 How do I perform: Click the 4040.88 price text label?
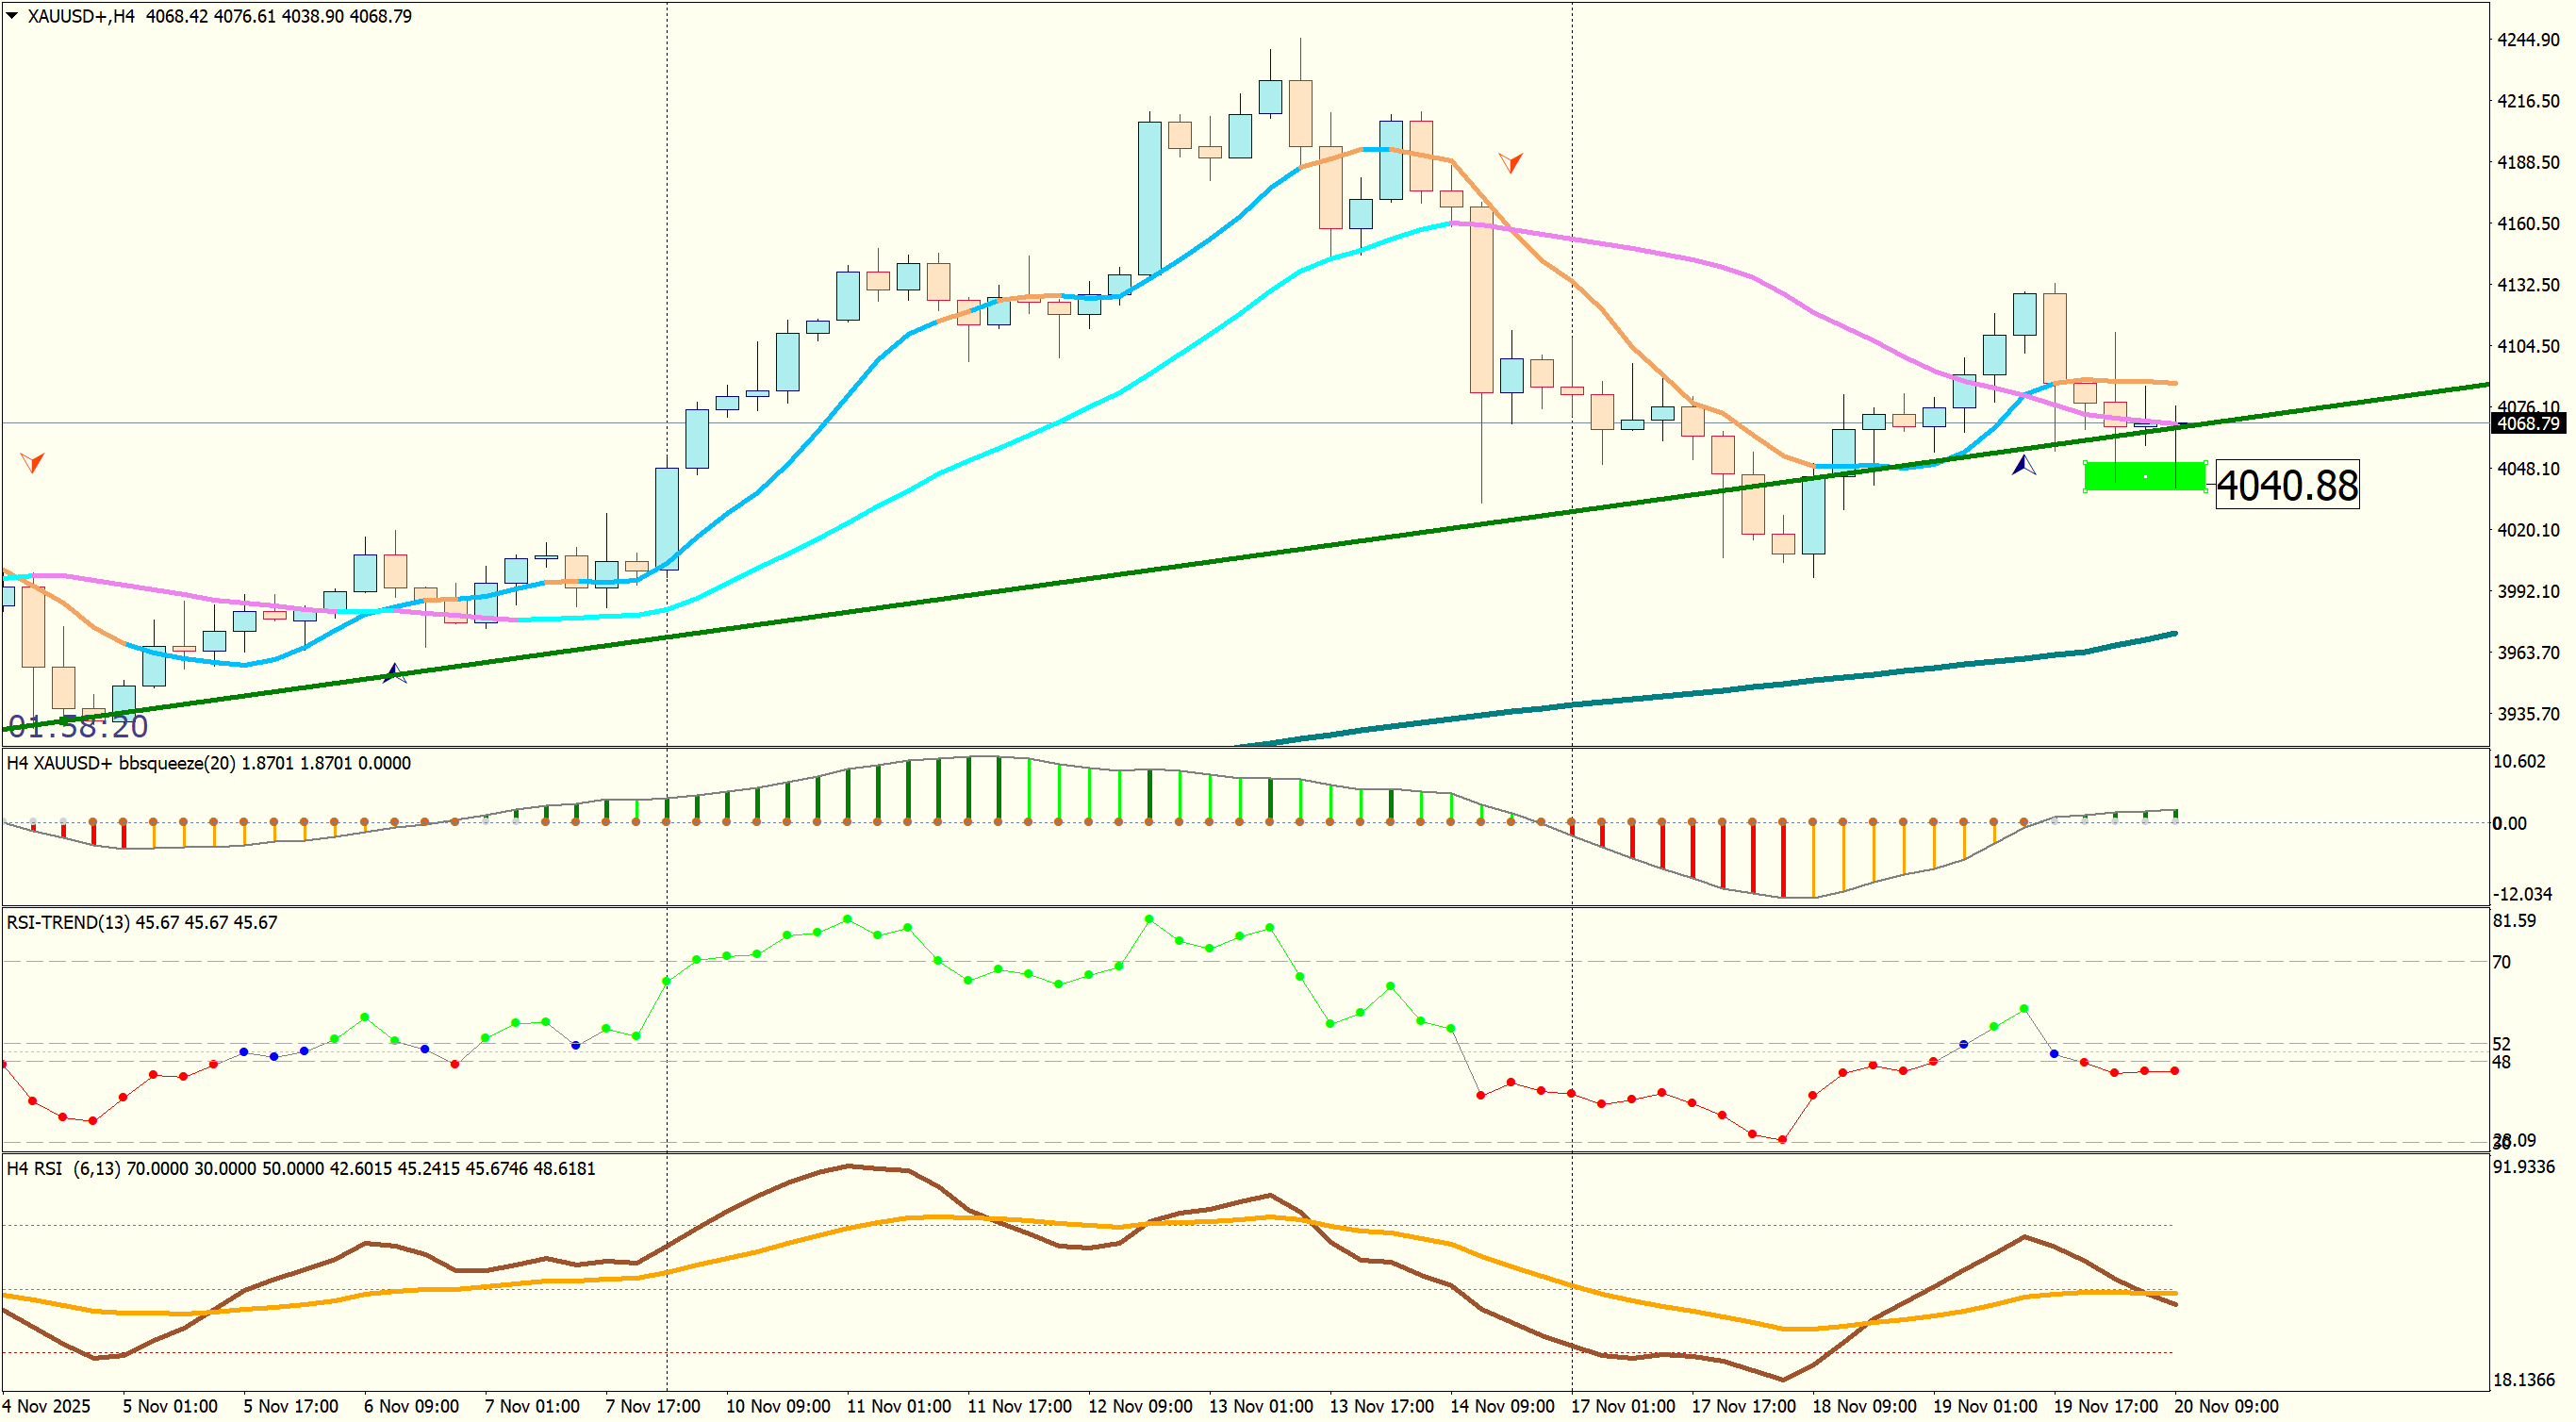point(2287,485)
